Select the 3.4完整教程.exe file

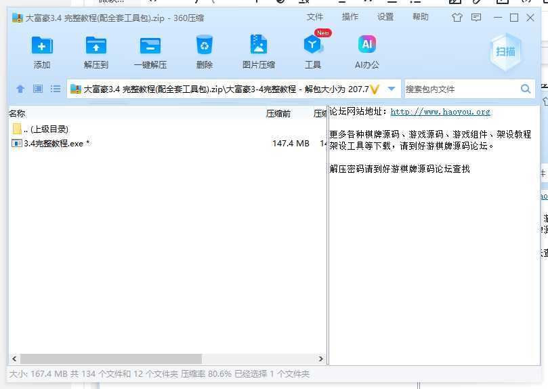coord(53,143)
